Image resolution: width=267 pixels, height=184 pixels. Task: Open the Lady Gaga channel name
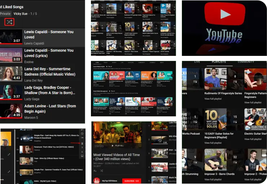click(x=32, y=99)
